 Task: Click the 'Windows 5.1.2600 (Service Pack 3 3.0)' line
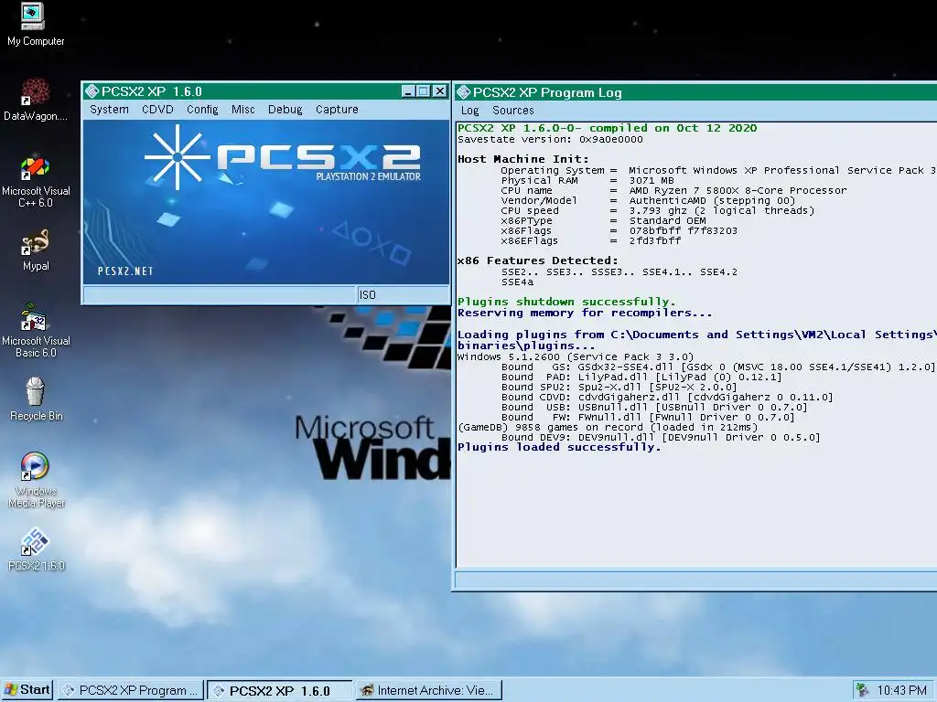(x=575, y=357)
